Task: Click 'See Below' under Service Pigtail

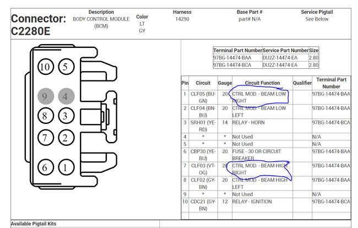Action: 317,19
